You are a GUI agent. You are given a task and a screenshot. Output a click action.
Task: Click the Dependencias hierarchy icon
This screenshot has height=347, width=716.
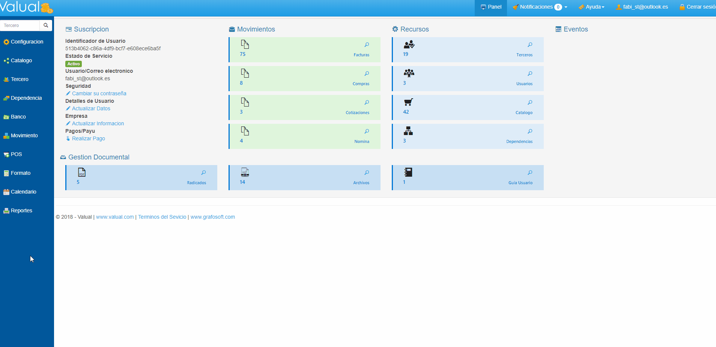[x=408, y=131]
